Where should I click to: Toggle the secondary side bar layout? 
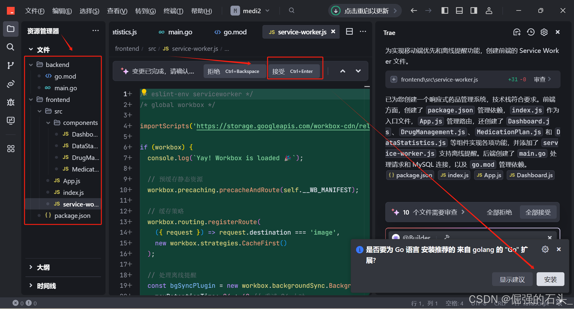coord(474,11)
